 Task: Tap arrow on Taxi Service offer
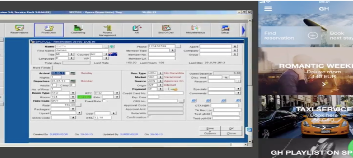[324, 128]
